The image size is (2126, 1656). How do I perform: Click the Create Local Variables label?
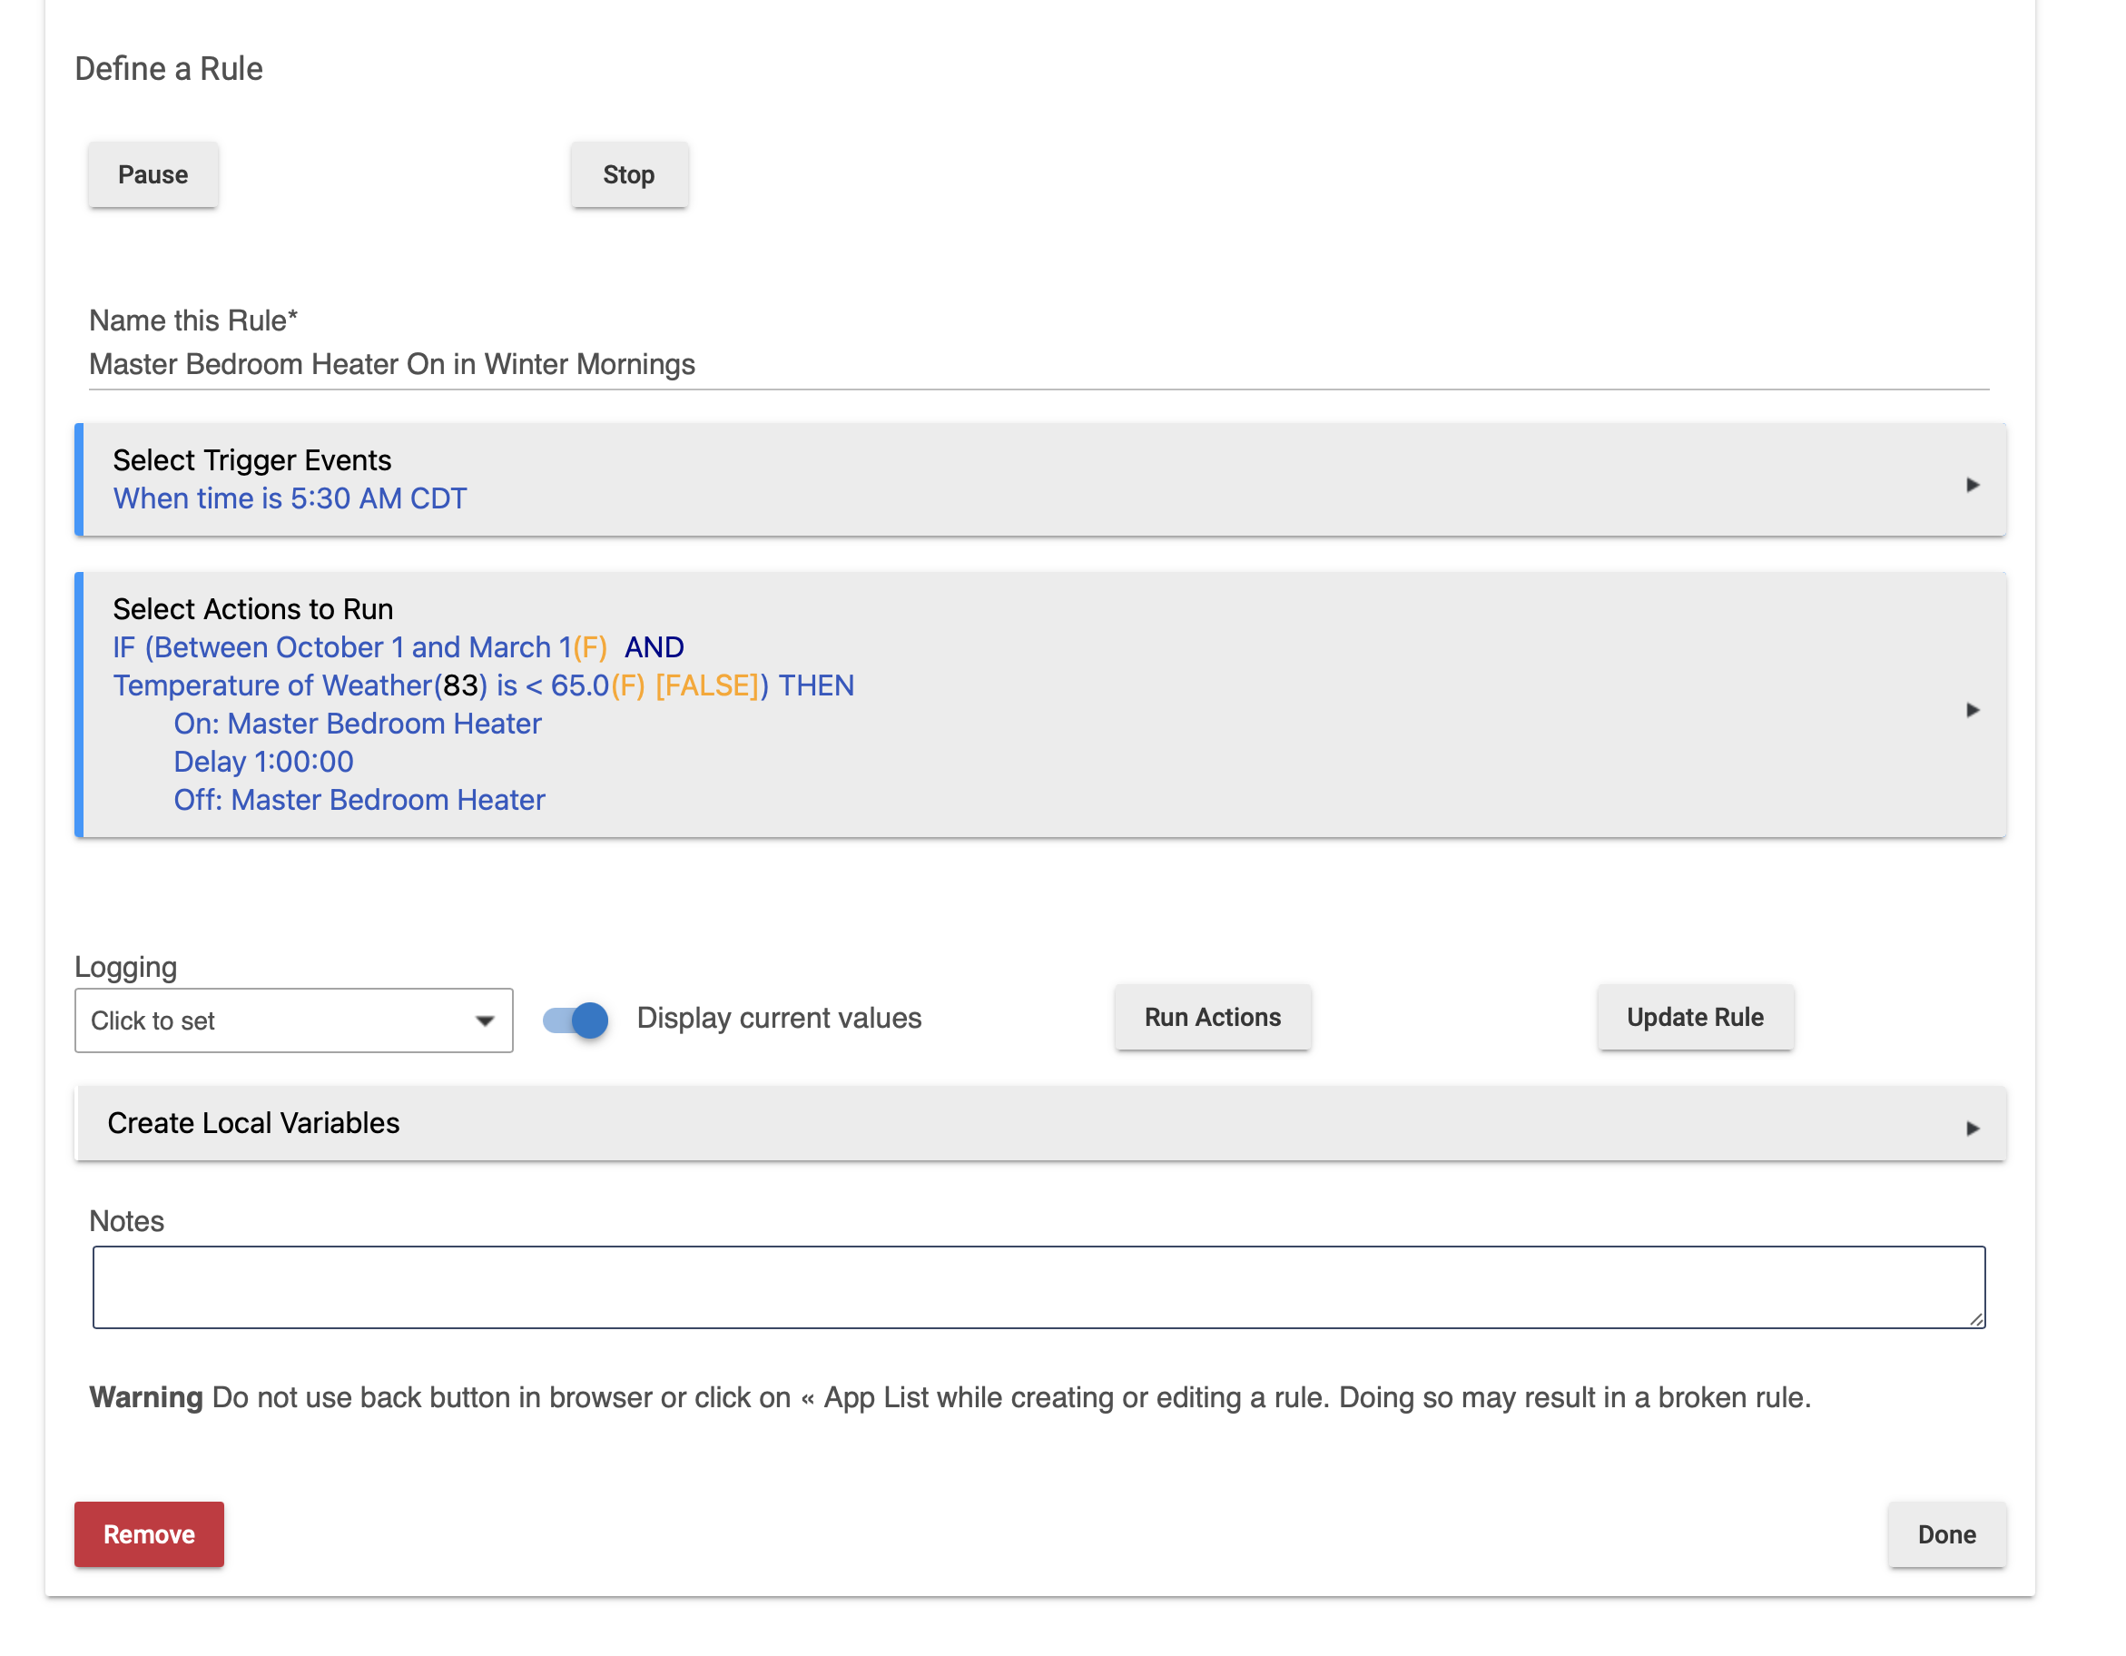coord(253,1122)
